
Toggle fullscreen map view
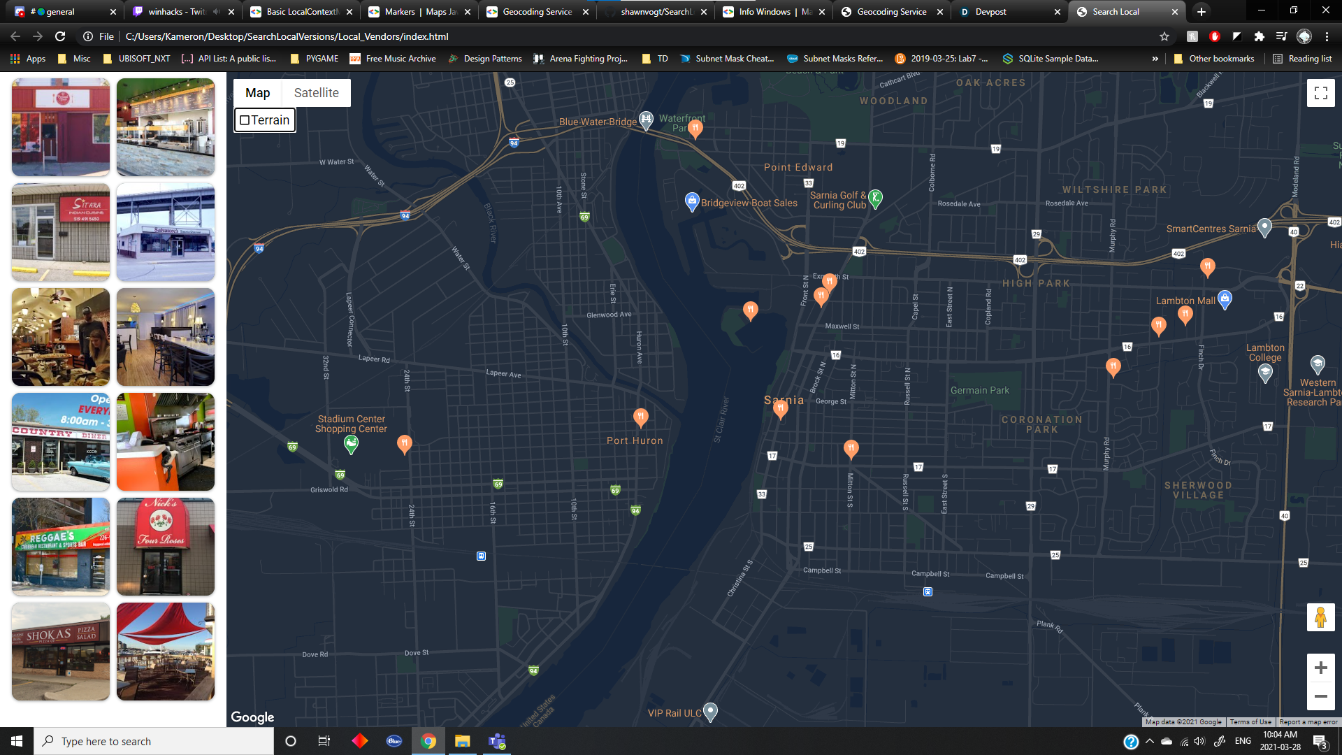[x=1320, y=93]
